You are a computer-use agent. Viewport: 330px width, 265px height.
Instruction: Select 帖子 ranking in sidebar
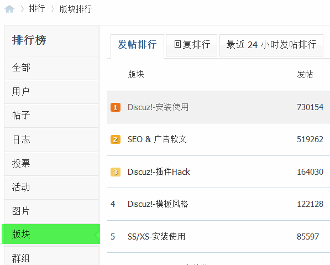point(51,116)
